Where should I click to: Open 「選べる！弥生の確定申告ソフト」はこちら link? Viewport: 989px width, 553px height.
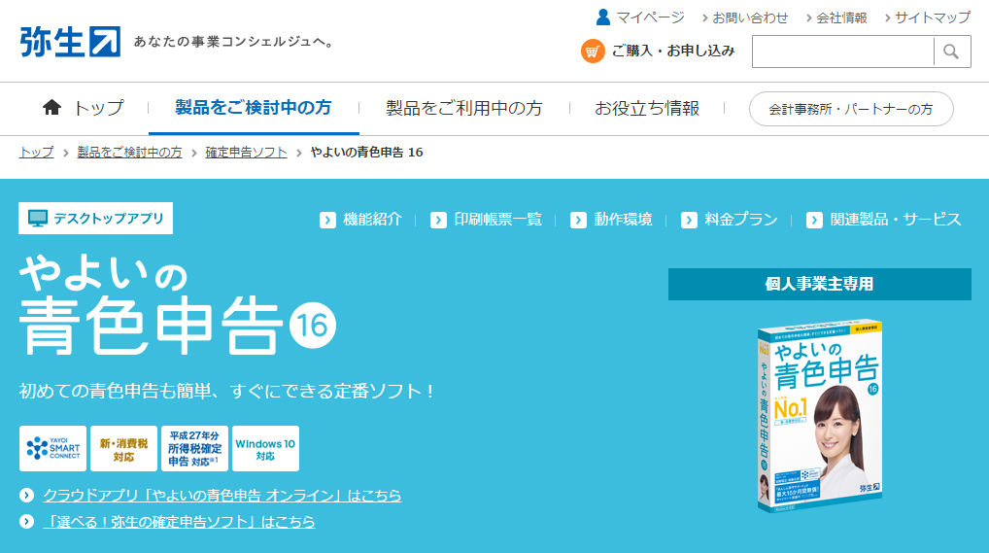pyautogui.click(x=179, y=522)
